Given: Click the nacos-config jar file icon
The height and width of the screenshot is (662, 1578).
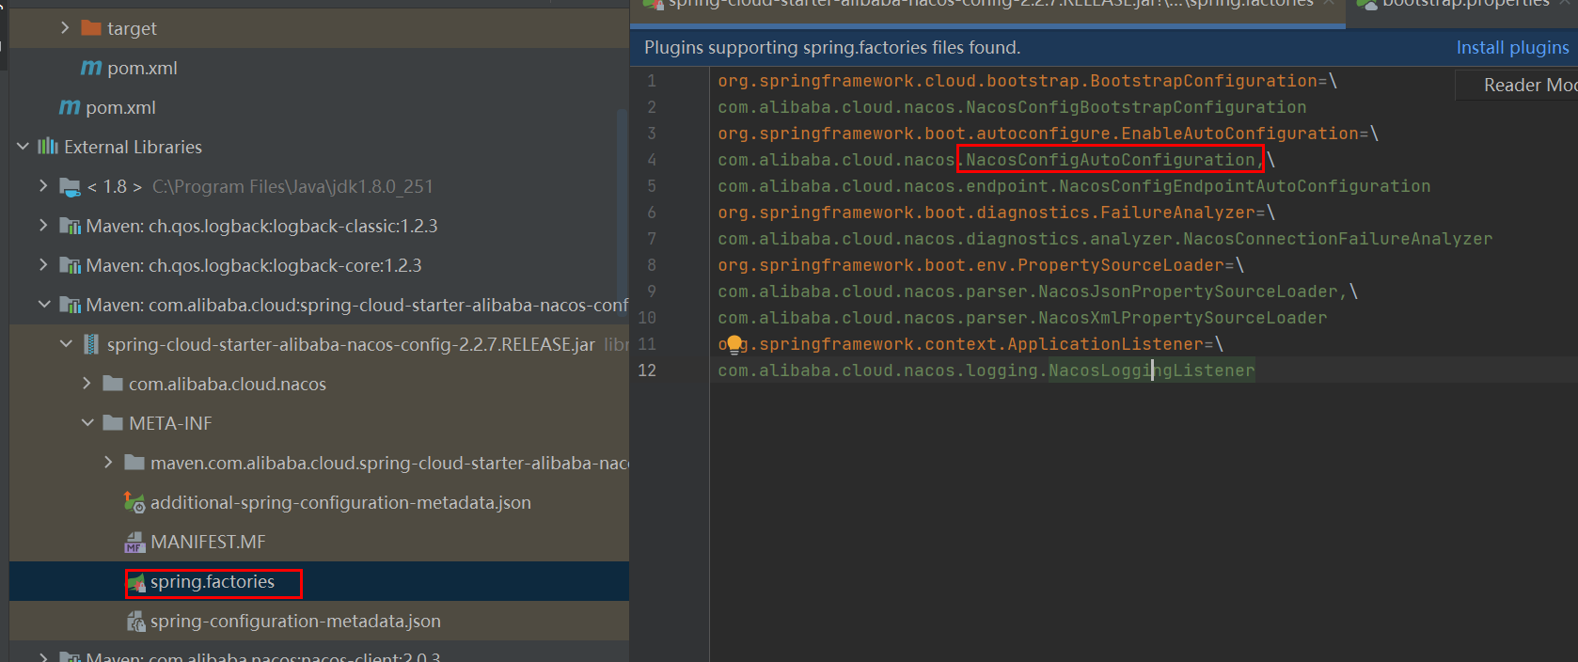Looking at the screenshot, I should click(x=91, y=344).
